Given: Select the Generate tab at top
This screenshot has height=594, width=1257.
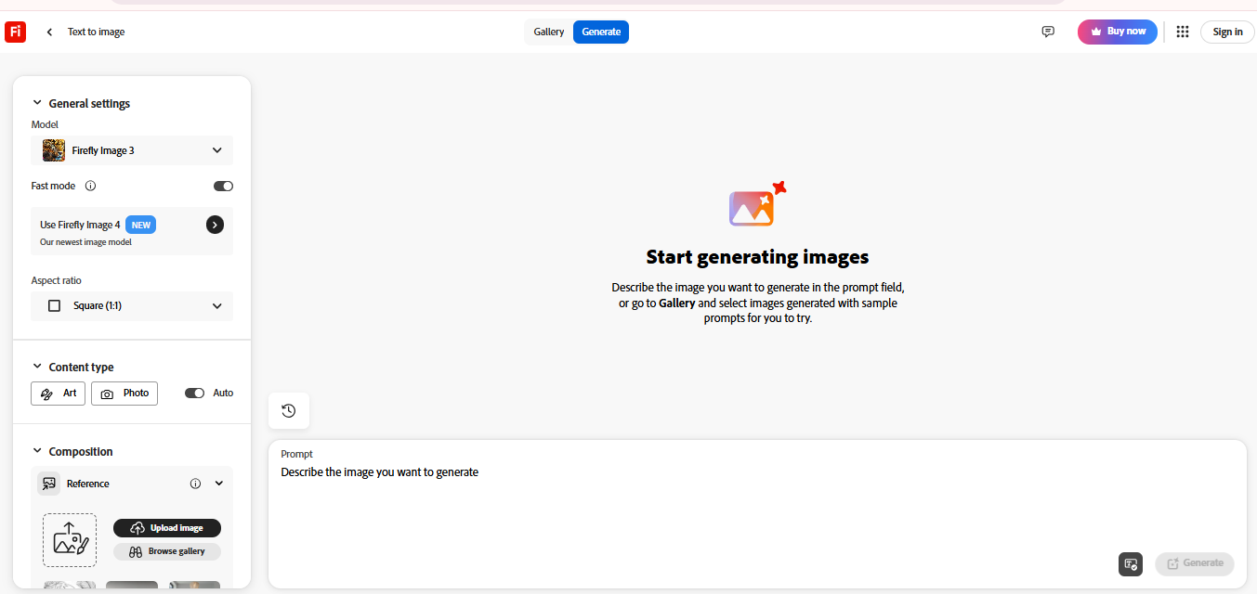Looking at the screenshot, I should [601, 32].
